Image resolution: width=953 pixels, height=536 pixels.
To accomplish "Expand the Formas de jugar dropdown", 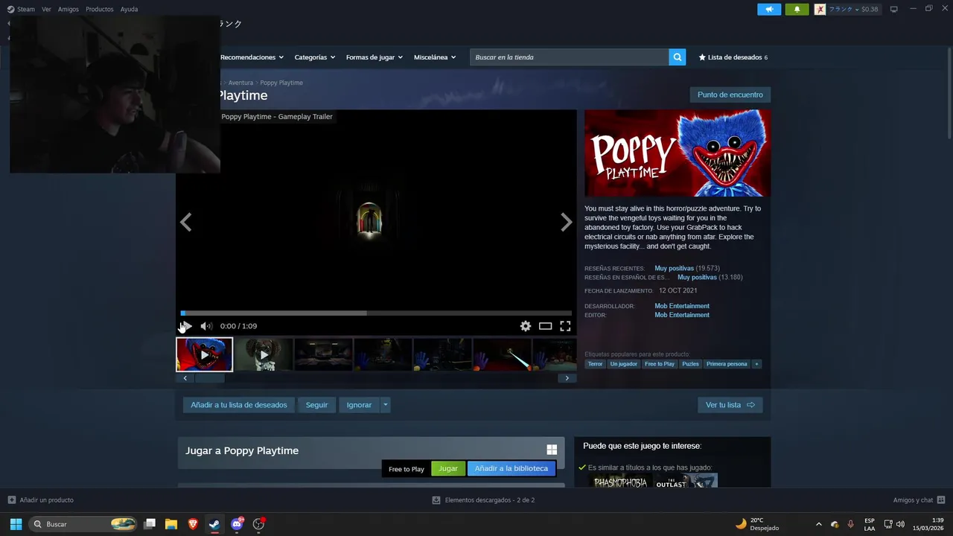I will click(374, 57).
